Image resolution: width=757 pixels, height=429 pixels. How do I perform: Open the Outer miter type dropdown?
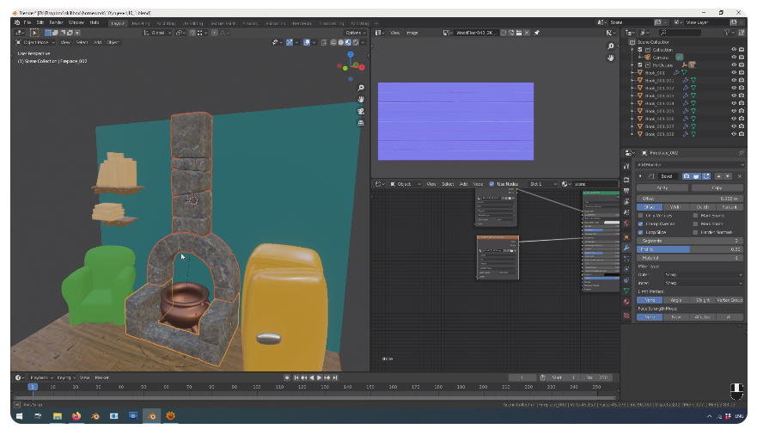(x=702, y=275)
